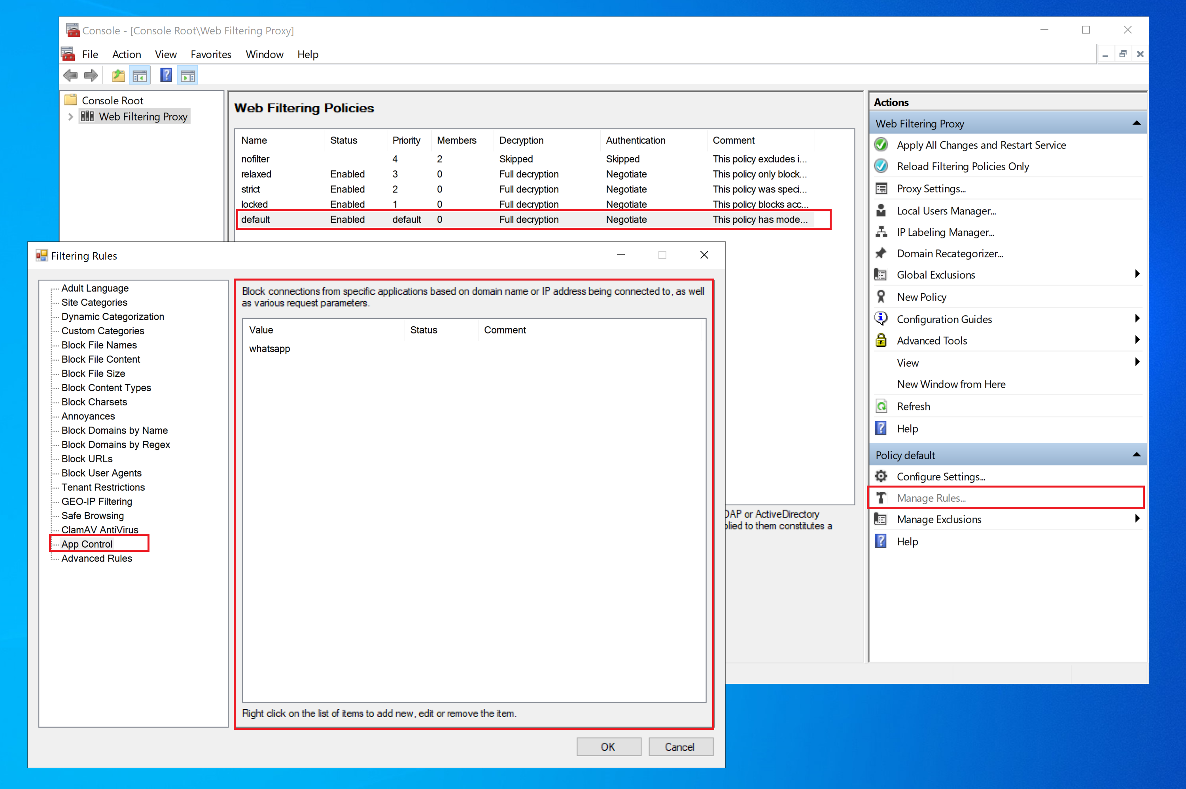Toggle the Show/Hide Action Pane toolbar icon

point(188,76)
